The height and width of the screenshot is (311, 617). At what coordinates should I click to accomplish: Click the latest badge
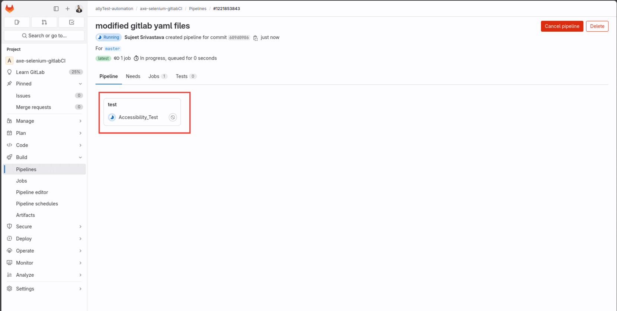coord(103,58)
